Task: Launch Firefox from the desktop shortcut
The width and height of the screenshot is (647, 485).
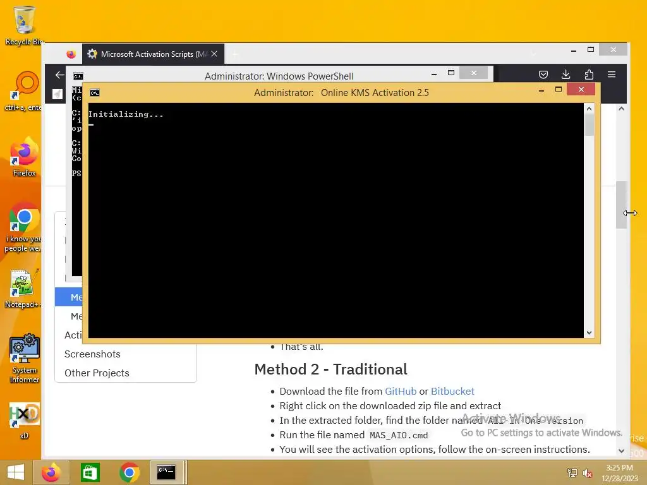Action: [24, 157]
